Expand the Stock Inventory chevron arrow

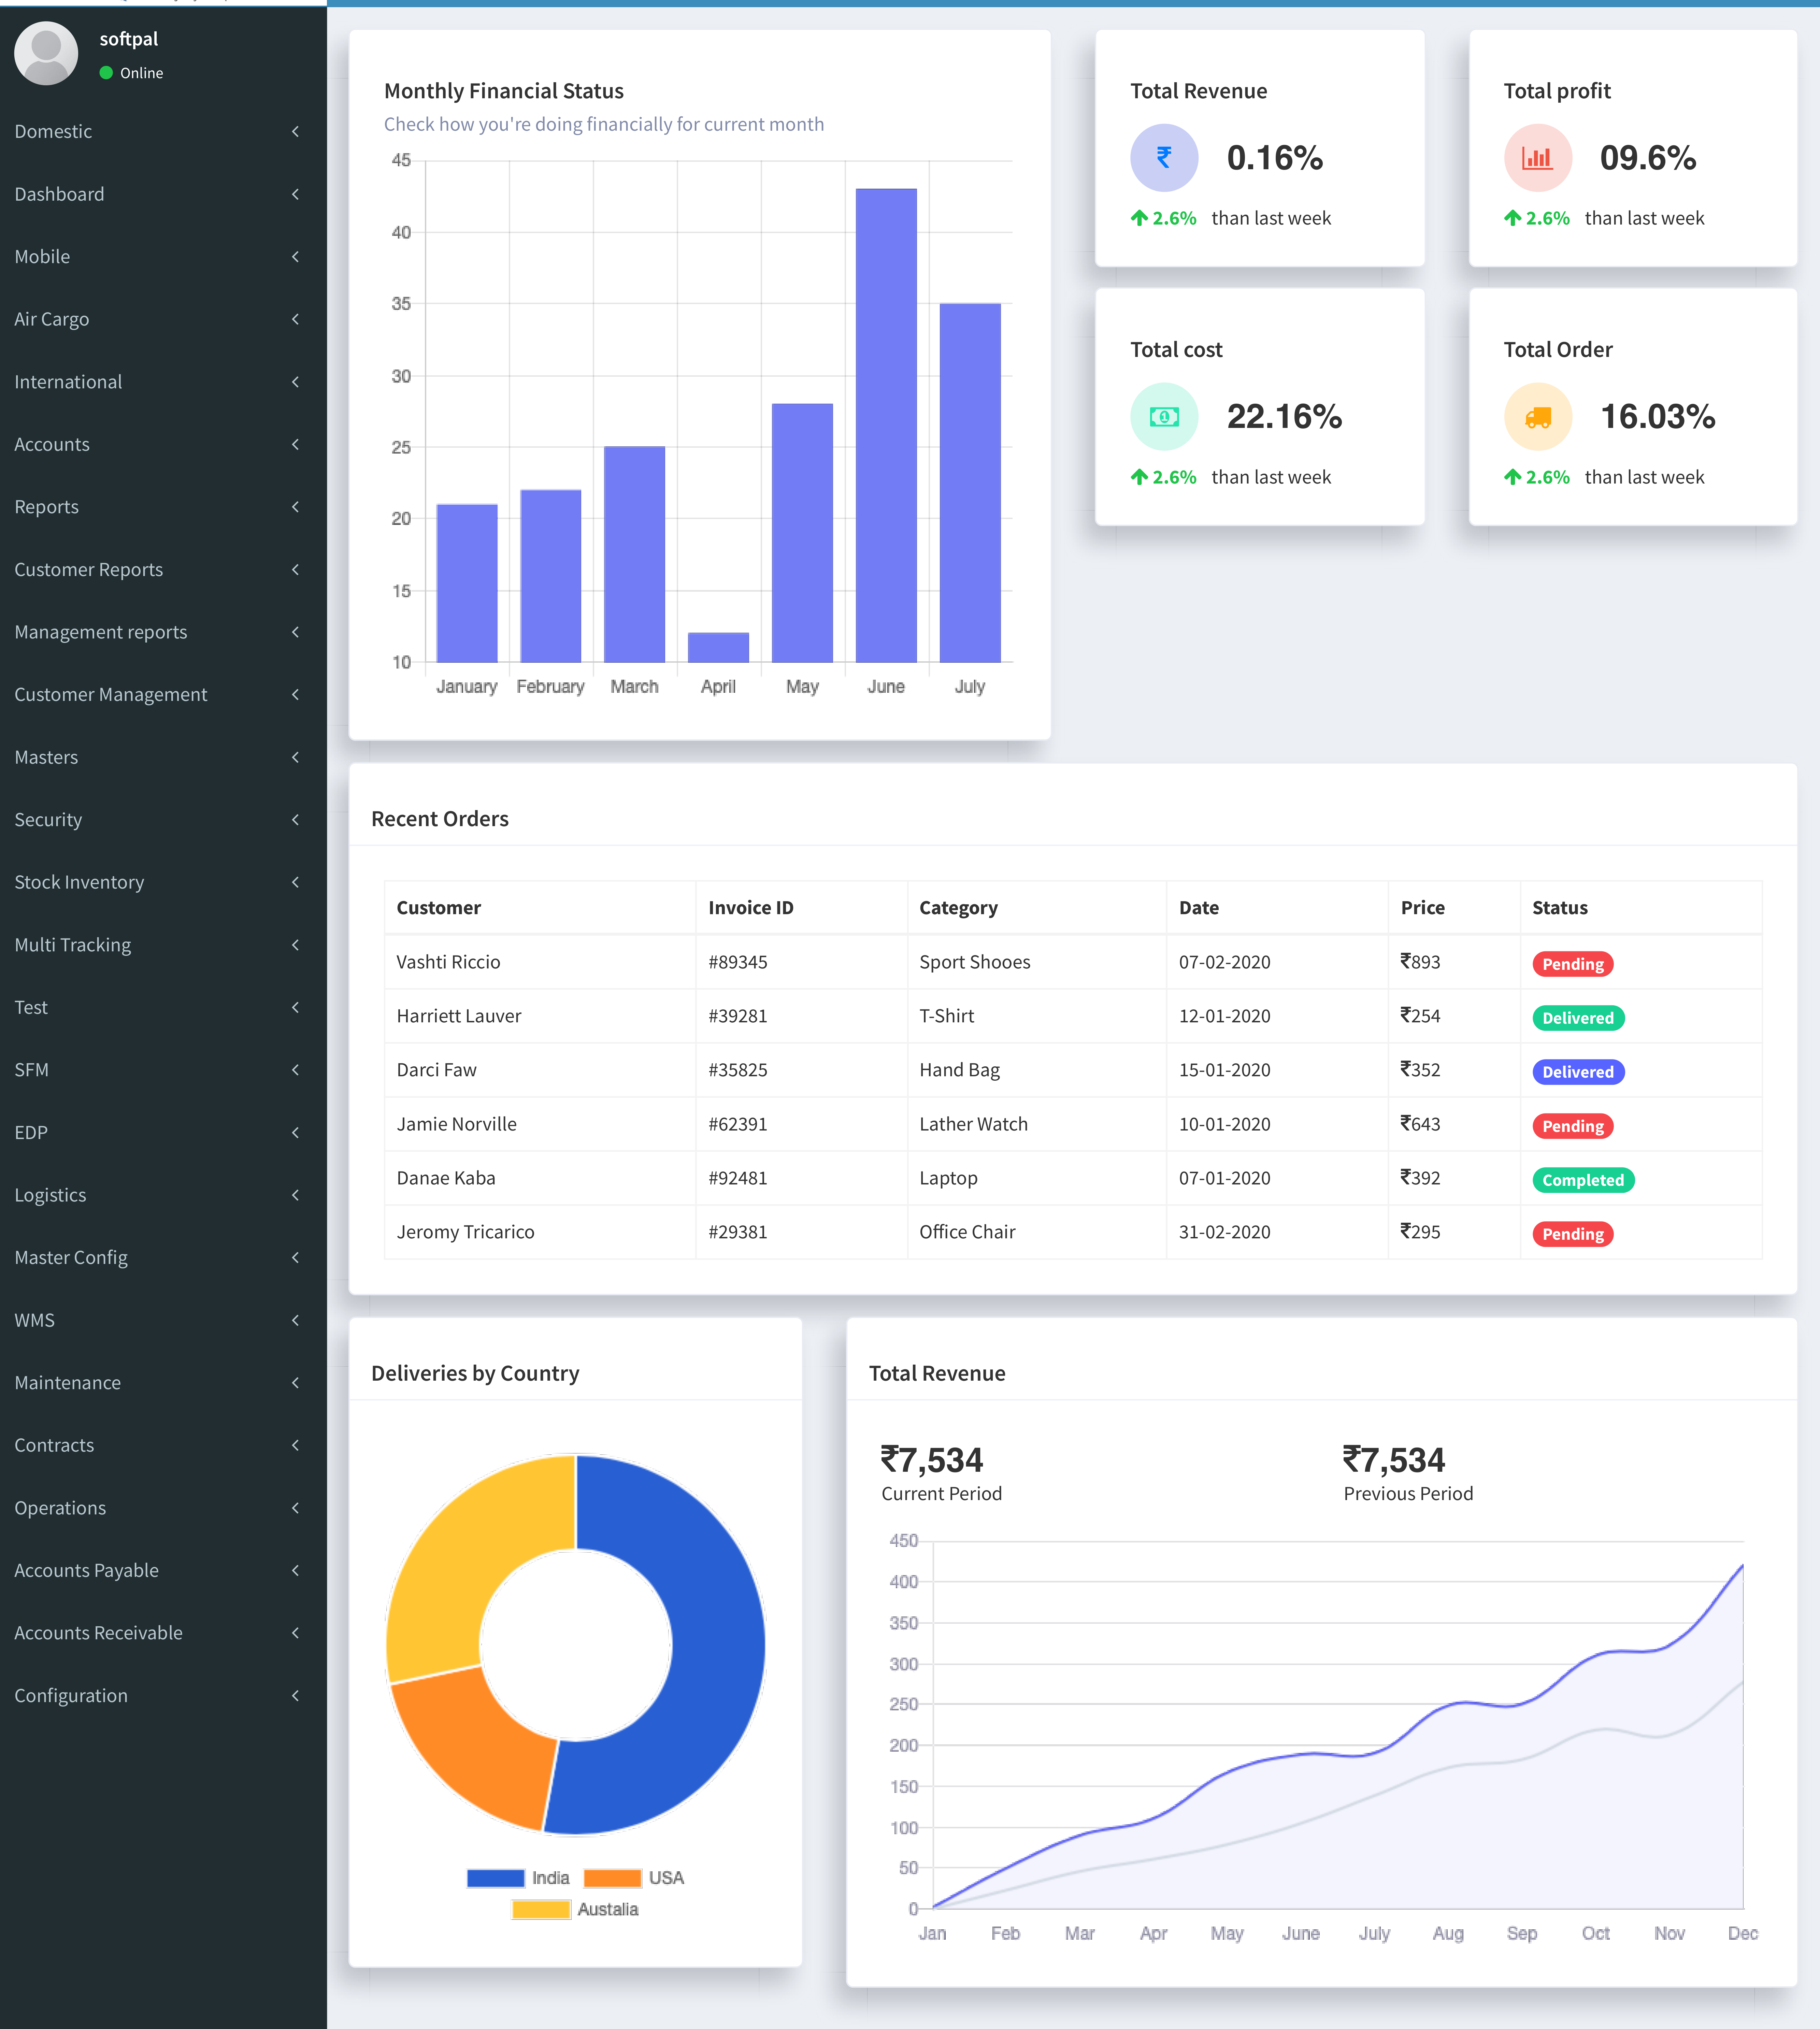(x=295, y=882)
